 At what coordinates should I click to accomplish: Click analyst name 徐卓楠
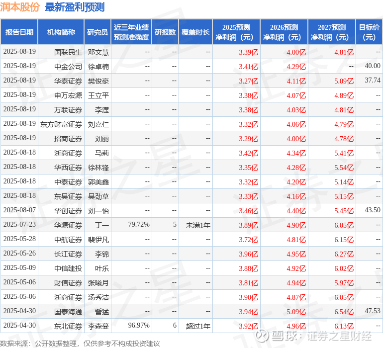coord(98,67)
